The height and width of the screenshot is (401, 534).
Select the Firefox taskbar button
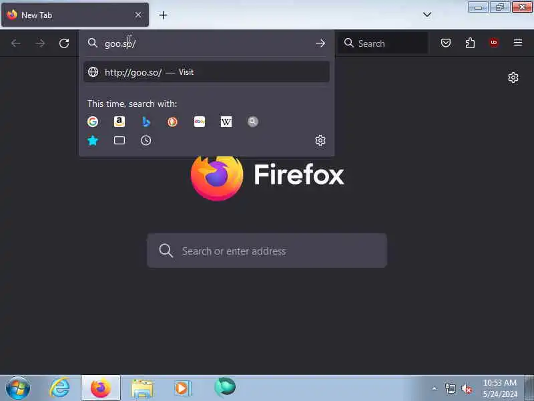tap(101, 388)
